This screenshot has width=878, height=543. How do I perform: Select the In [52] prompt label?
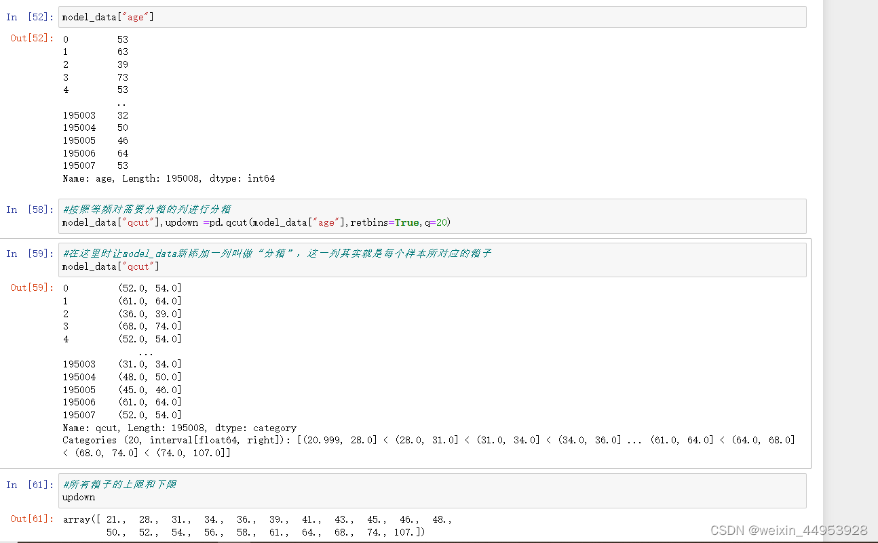(x=29, y=17)
